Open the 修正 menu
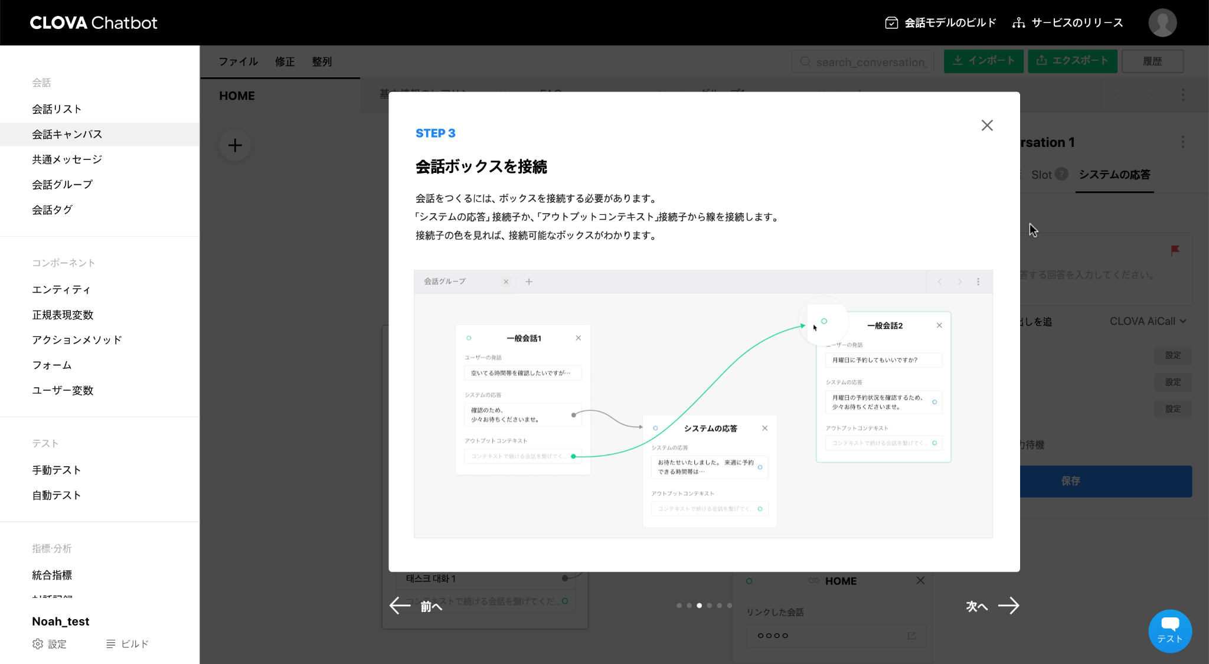This screenshot has height=664, width=1209. (x=285, y=61)
